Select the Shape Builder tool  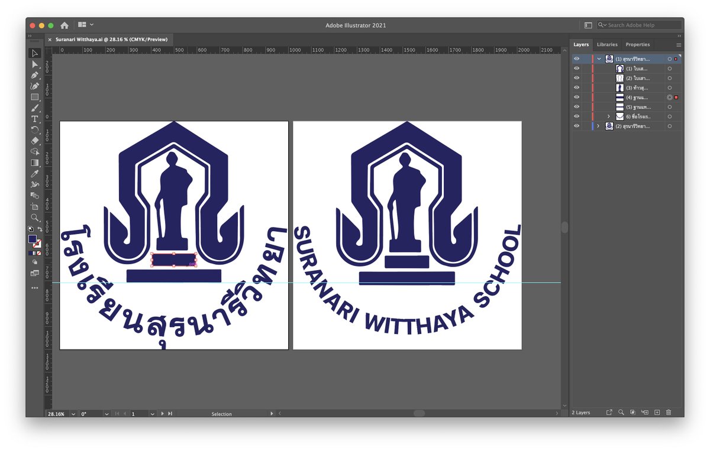35,151
